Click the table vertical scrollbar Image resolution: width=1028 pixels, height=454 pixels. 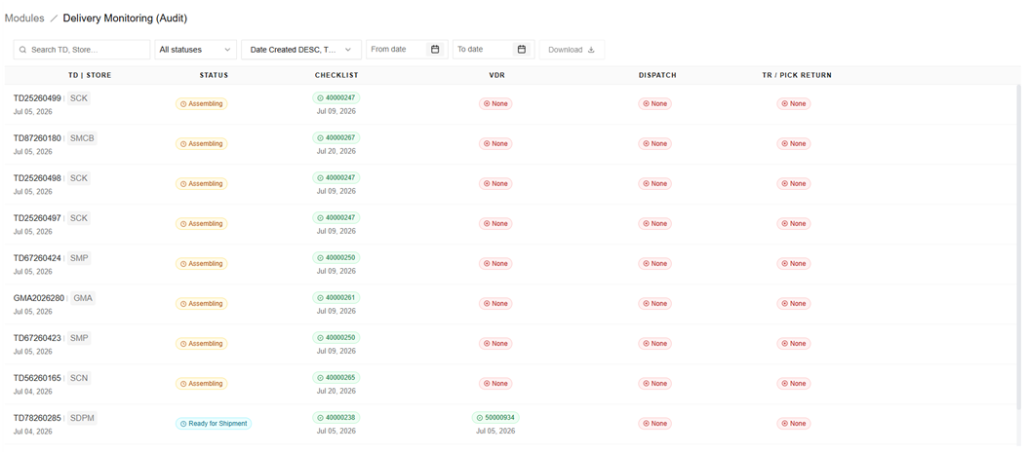(x=1019, y=247)
